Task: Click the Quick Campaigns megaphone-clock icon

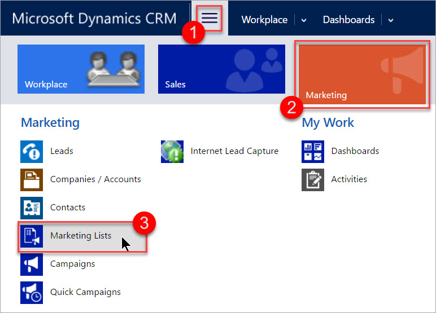Action: point(31,292)
